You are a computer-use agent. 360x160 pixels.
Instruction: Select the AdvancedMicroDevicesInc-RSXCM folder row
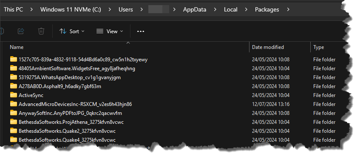click(x=173, y=104)
